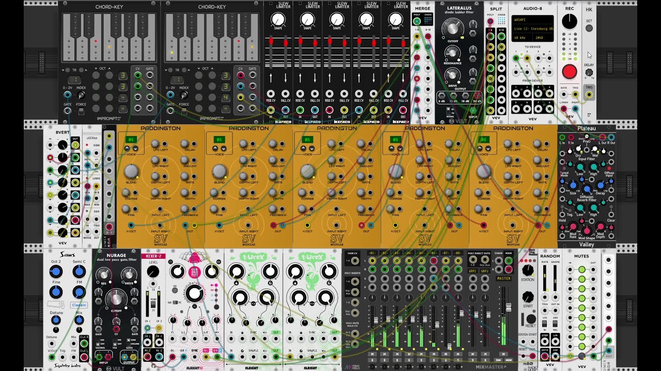Click the Lateralus 24 dB output jack
The image size is (661, 371).
point(478,95)
